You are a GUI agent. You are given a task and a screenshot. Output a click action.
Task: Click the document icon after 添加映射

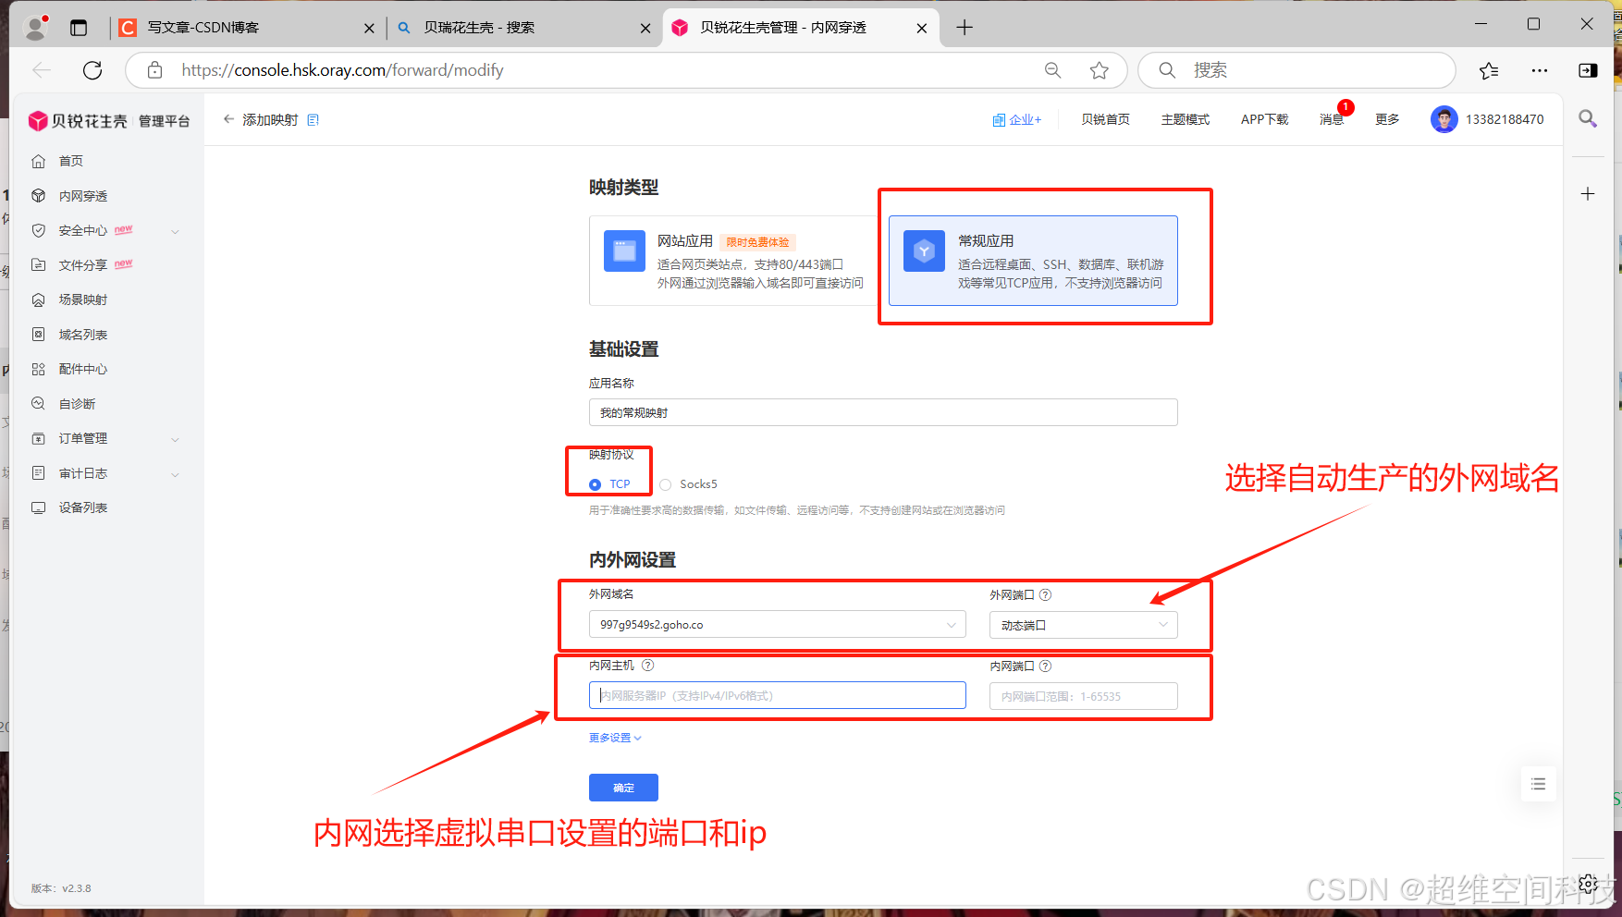[313, 120]
